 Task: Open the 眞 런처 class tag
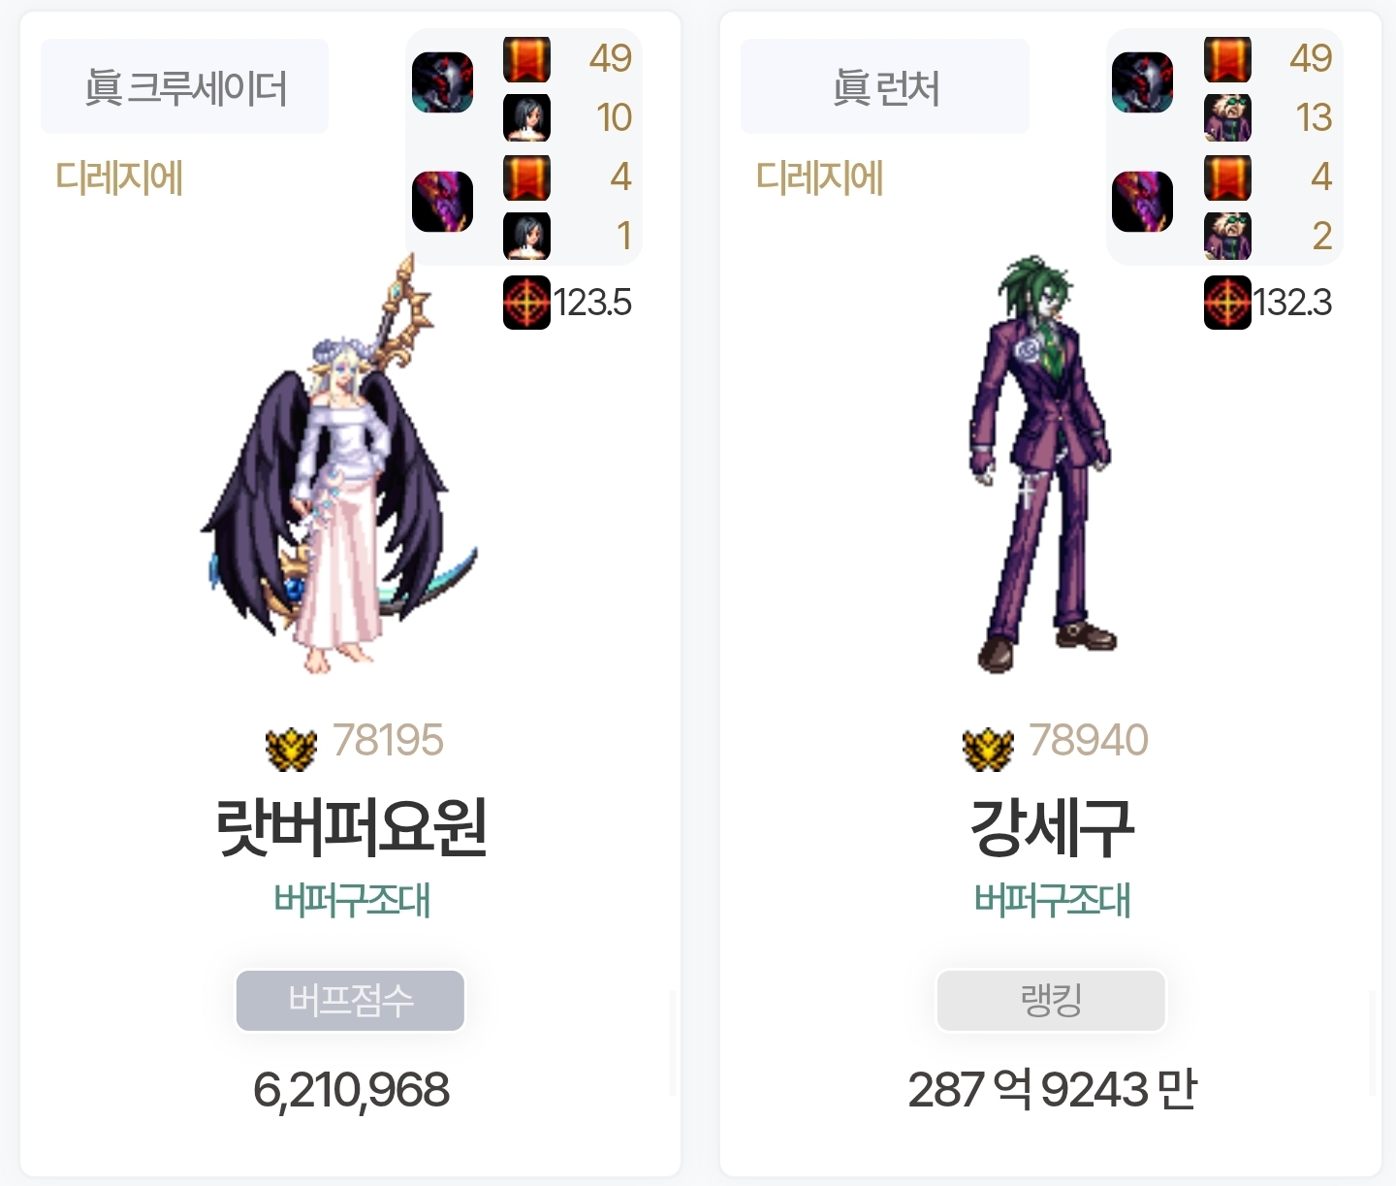tap(885, 86)
